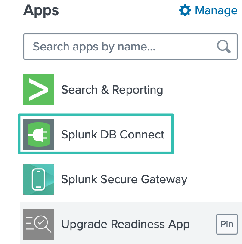This screenshot has width=242, height=244.
Task: Launch Upgrade Readiness App by name
Action: pos(125,225)
